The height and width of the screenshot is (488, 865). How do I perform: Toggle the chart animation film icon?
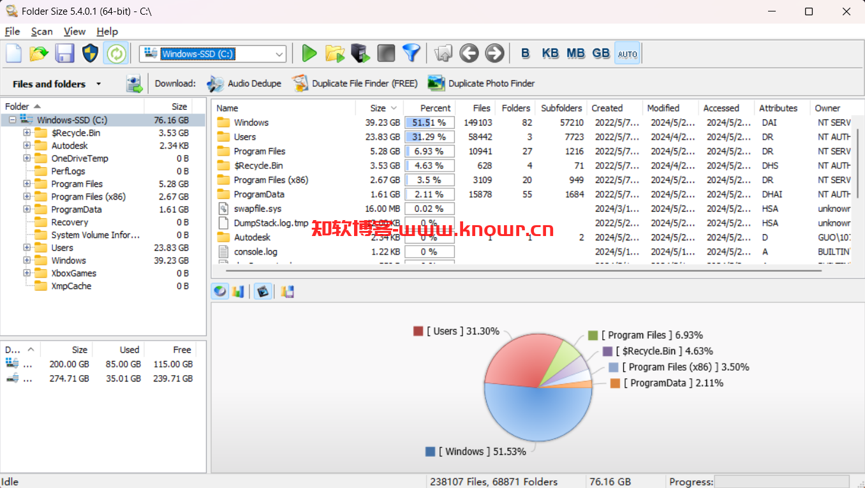[x=263, y=292]
